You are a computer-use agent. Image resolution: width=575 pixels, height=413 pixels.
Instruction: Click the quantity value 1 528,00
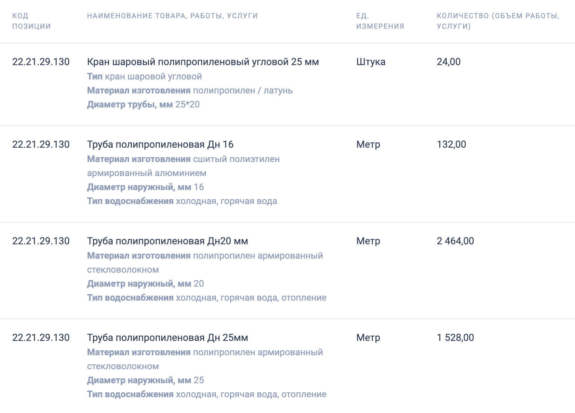click(x=455, y=338)
